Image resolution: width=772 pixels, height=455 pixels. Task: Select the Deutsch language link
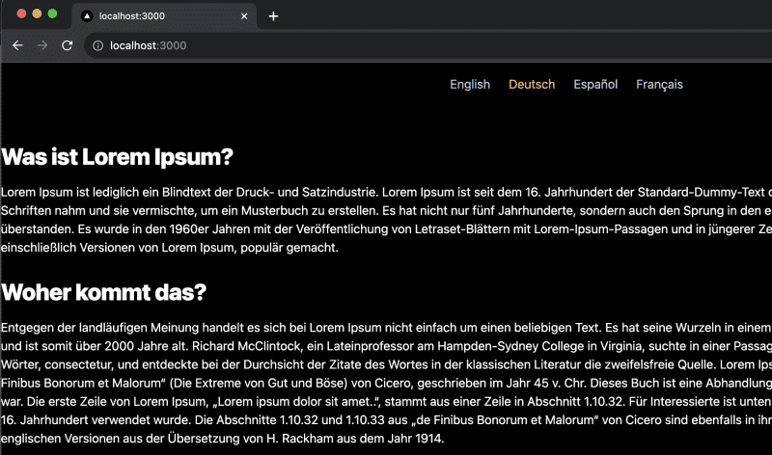[532, 85]
